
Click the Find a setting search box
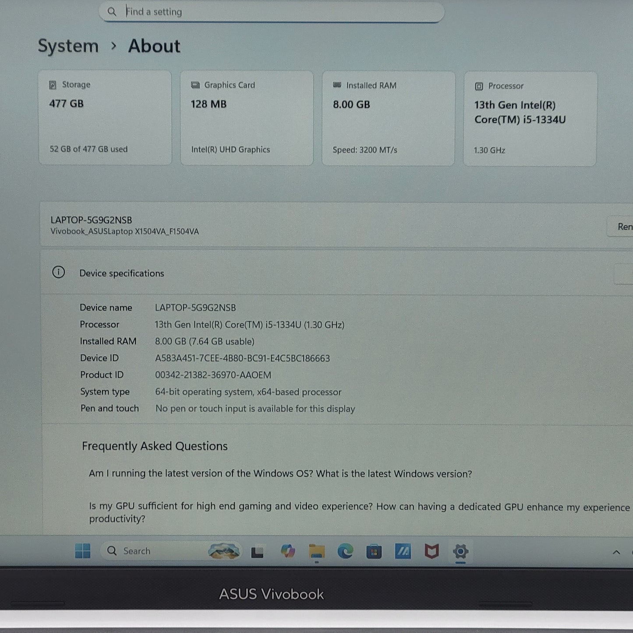tap(271, 11)
